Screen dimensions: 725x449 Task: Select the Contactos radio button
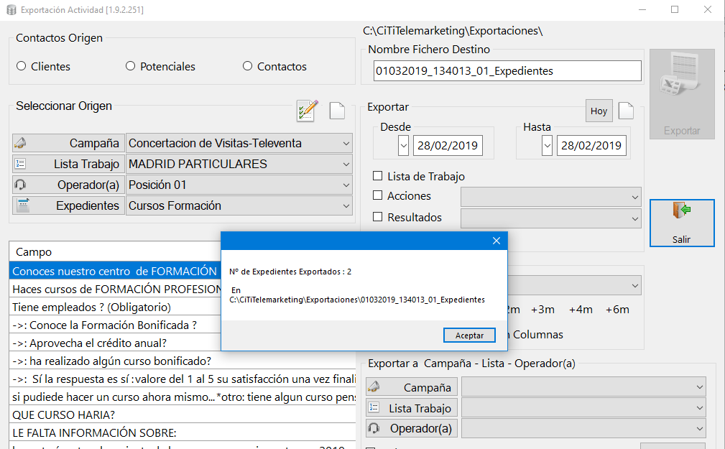tap(247, 66)
